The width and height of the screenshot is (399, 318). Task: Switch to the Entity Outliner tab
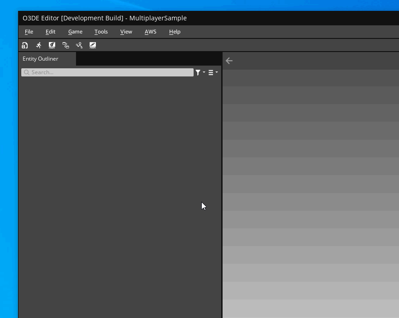40,59
